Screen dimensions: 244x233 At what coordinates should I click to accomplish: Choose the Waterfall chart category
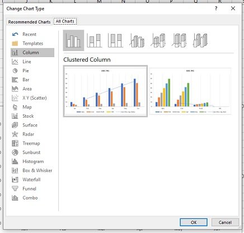click(32, 180)
